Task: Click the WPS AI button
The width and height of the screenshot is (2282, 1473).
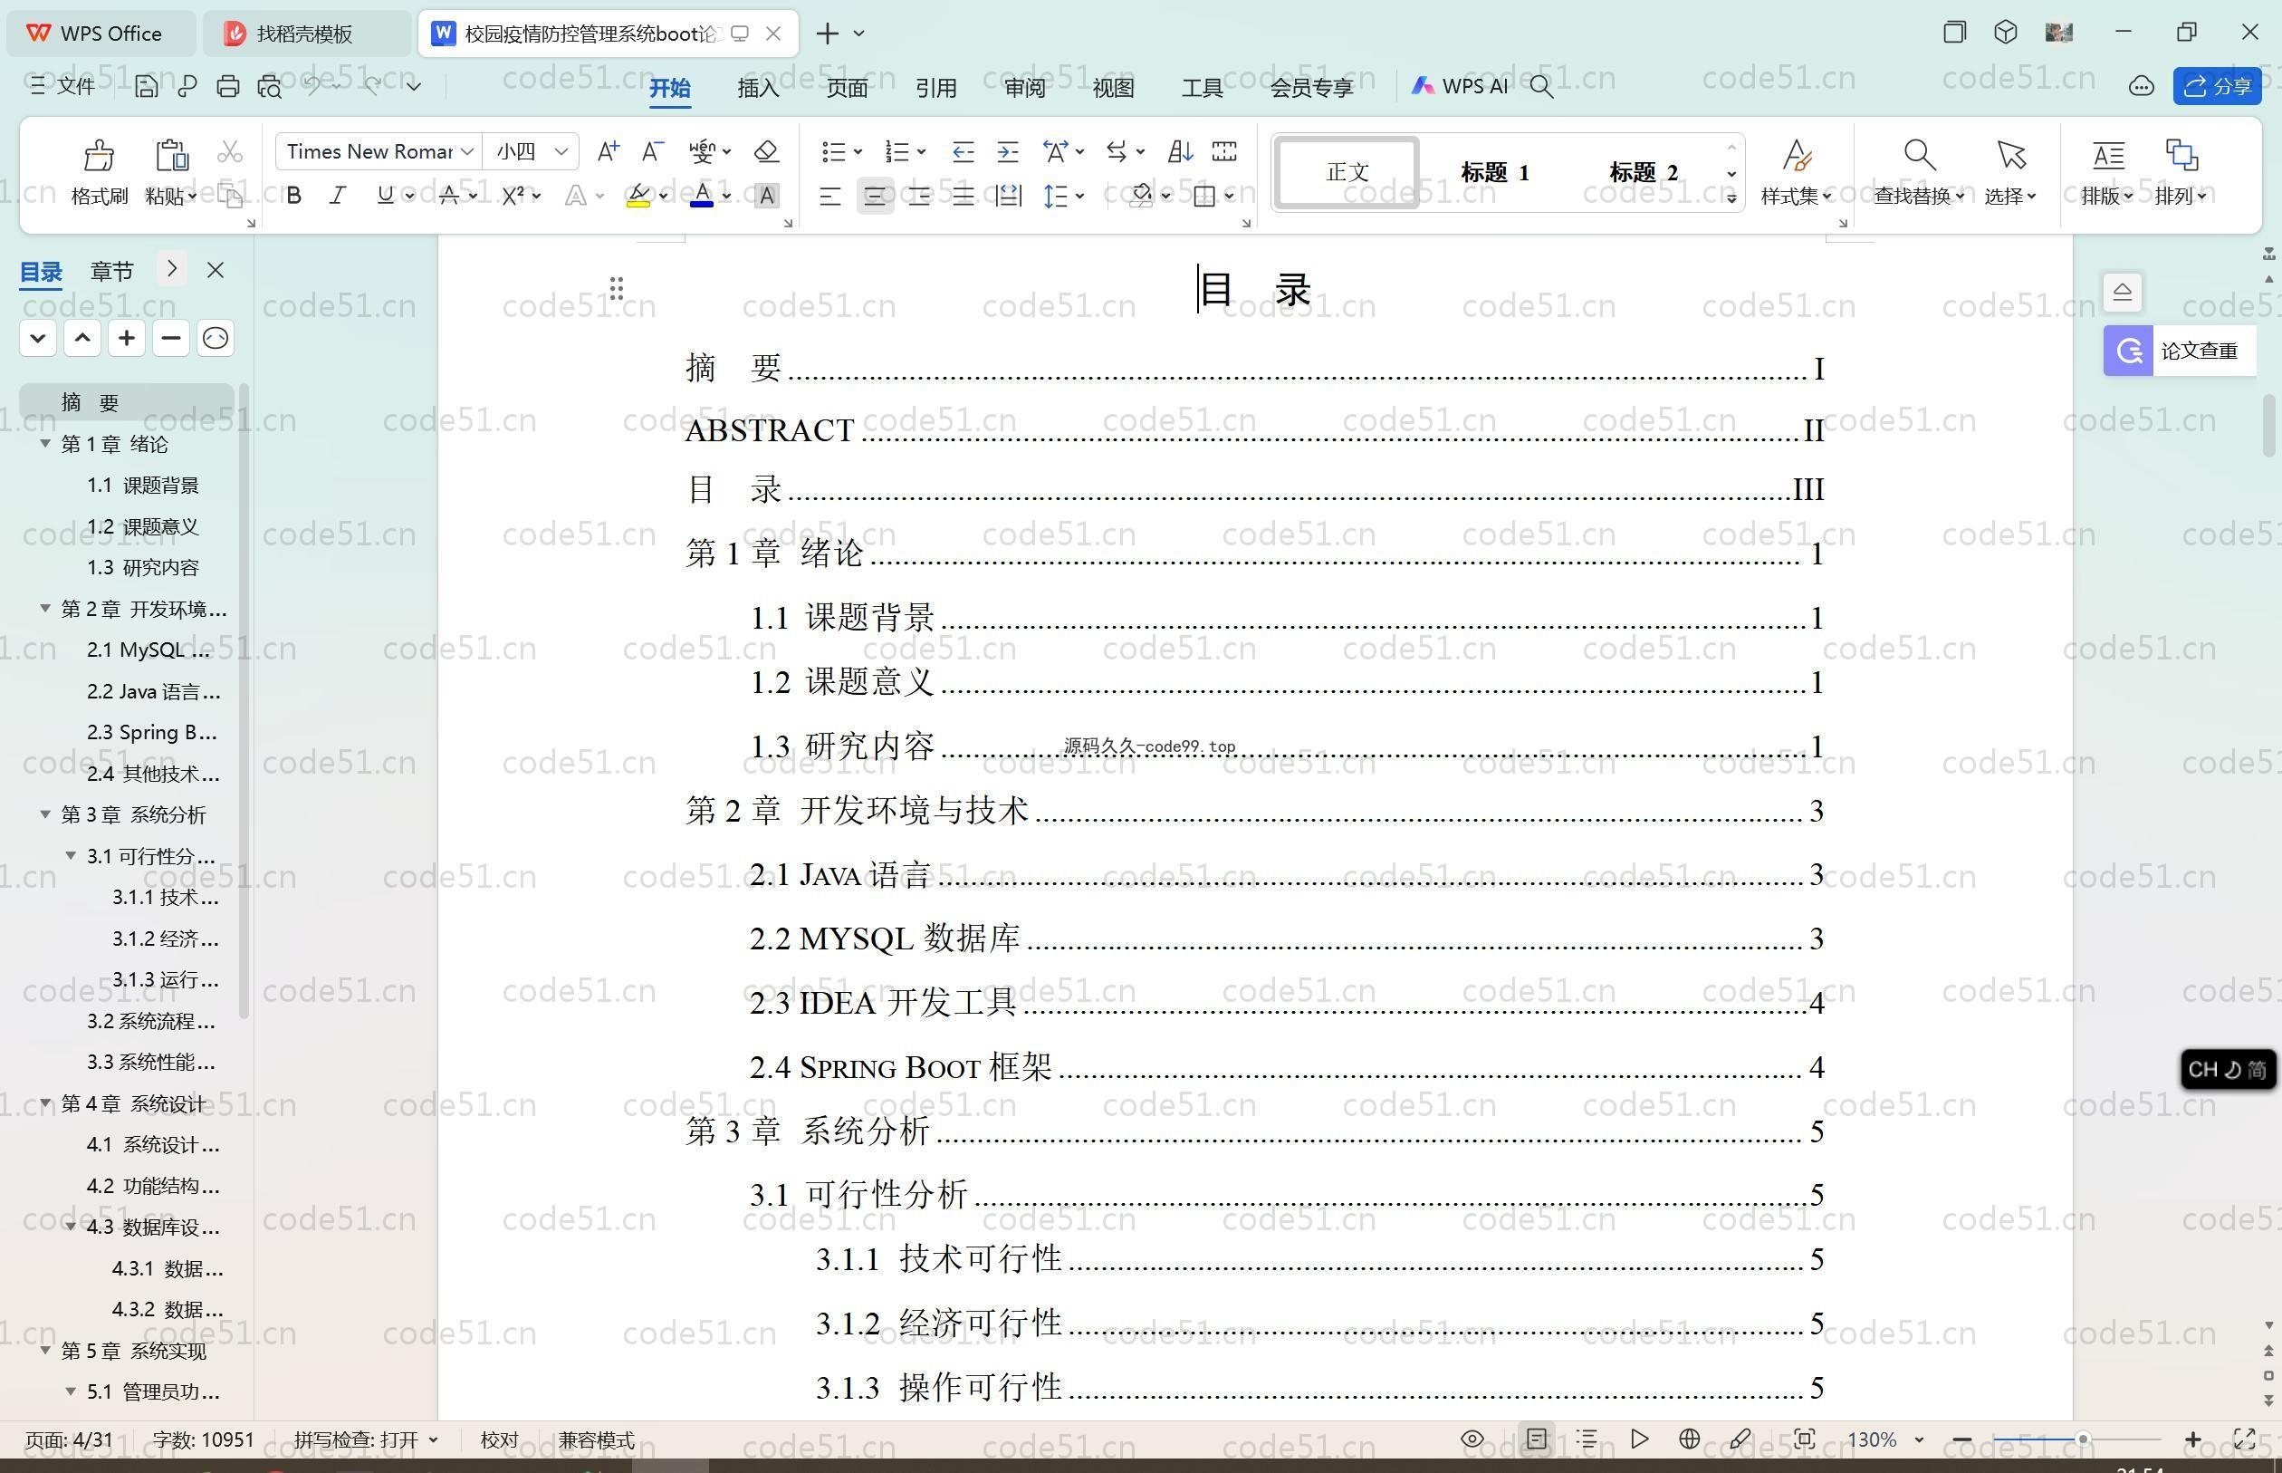Action: tap(1459, 86)
